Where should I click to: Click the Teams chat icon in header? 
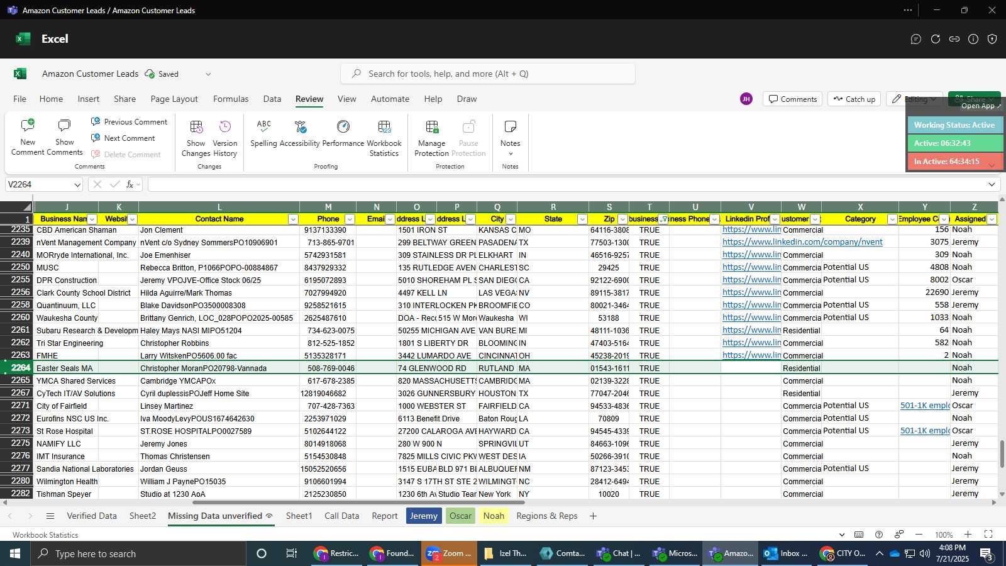916,39
